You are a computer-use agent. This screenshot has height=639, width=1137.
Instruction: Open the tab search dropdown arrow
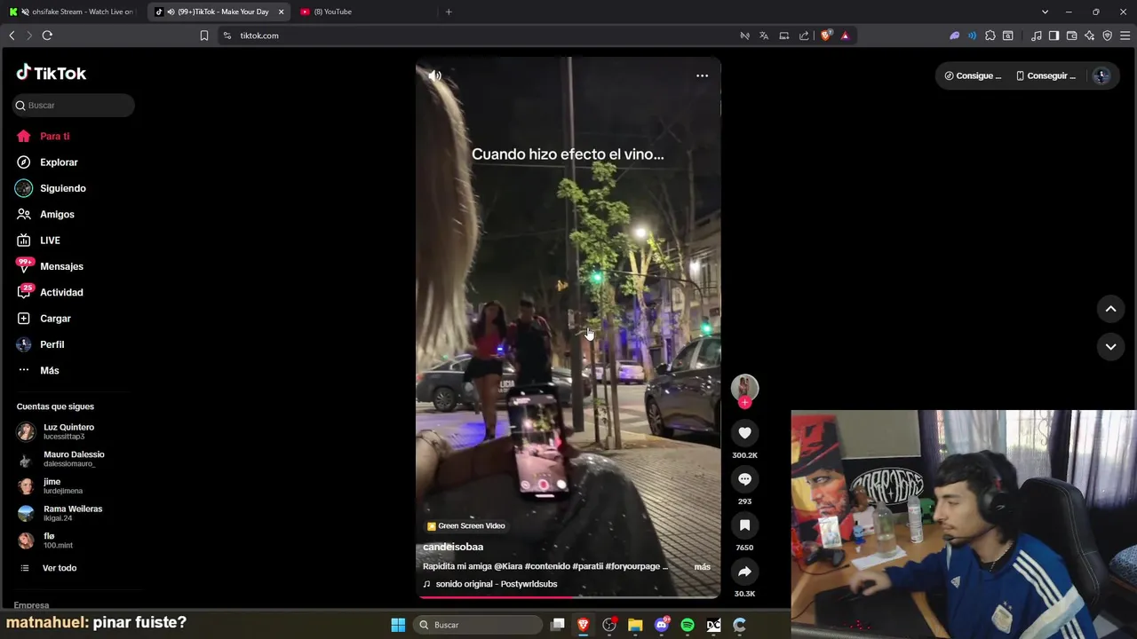1045,12
